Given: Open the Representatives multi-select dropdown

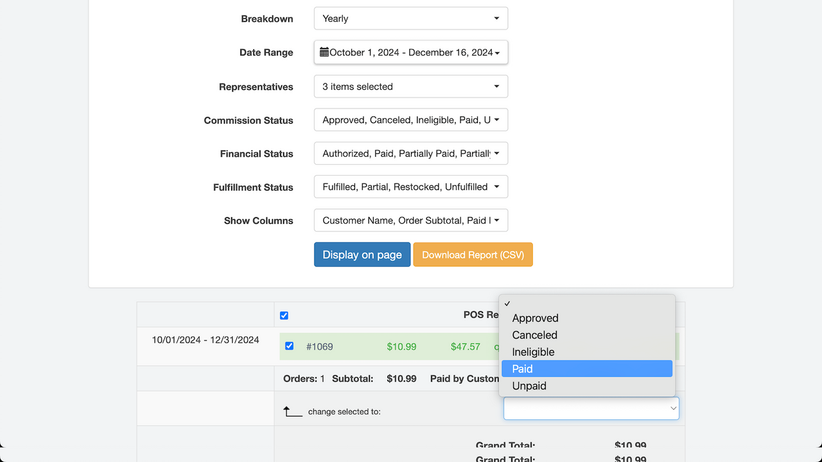Looking at the screenshot, I should point(411,87).
